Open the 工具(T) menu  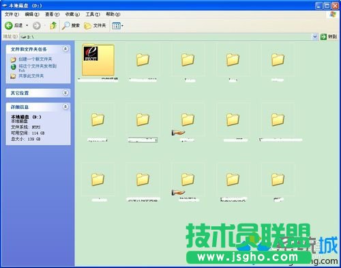coord(93,14)
